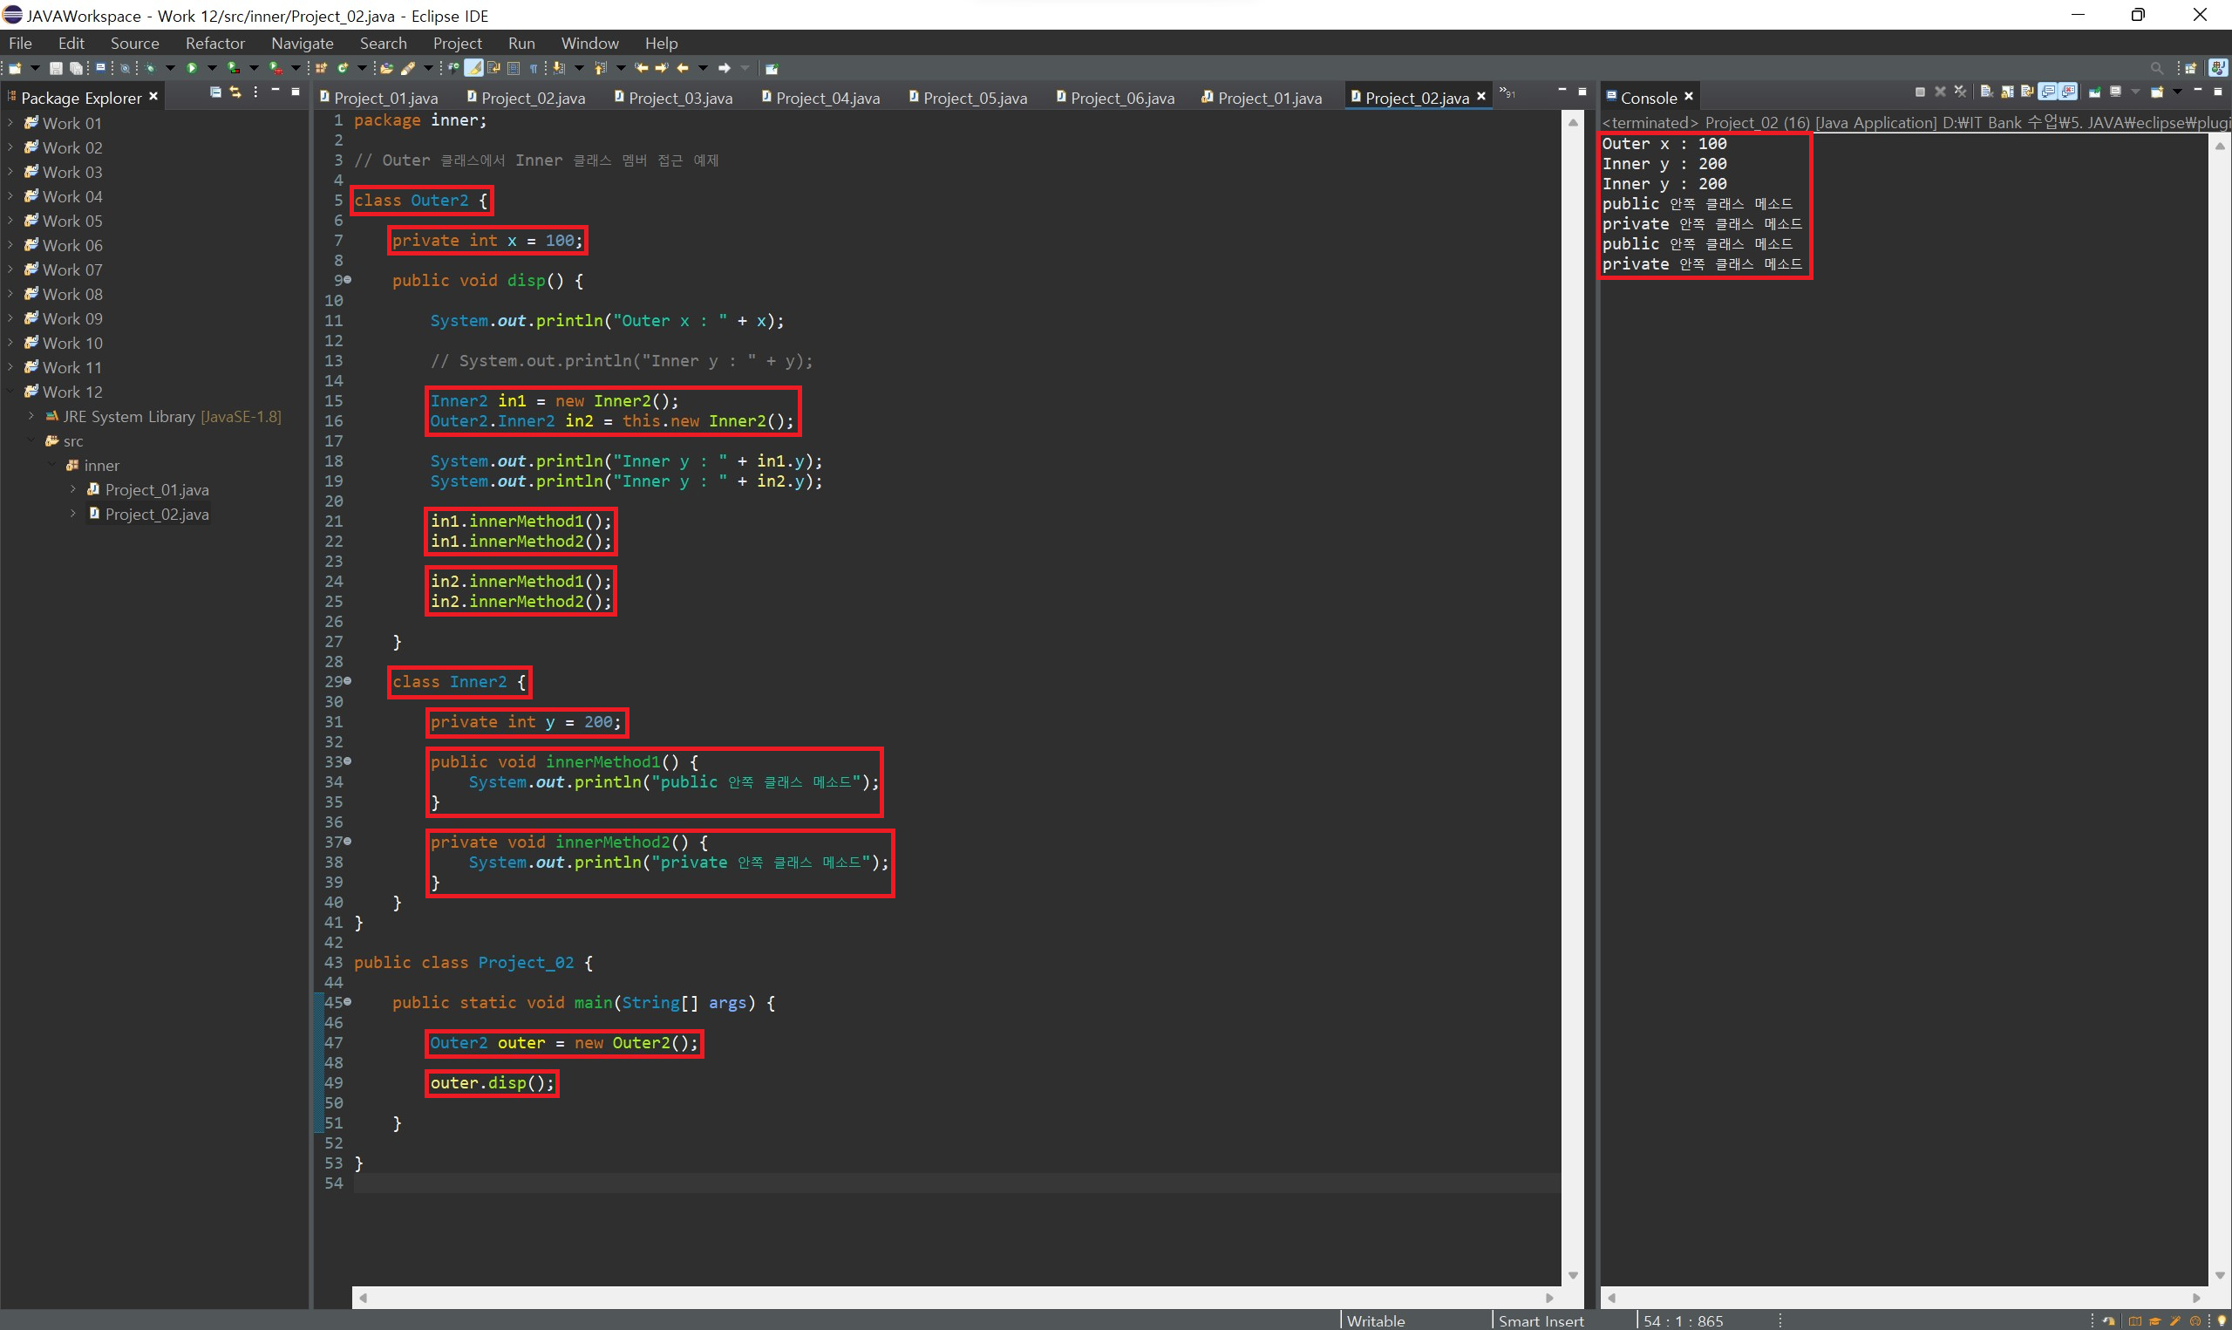Click Clear Console icon in Console toolbar
This screenshot has height=1330, width=2232.
tap(1987, 92)
